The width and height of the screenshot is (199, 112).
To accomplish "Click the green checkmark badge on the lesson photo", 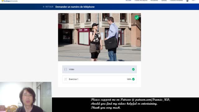I will 137,17.
